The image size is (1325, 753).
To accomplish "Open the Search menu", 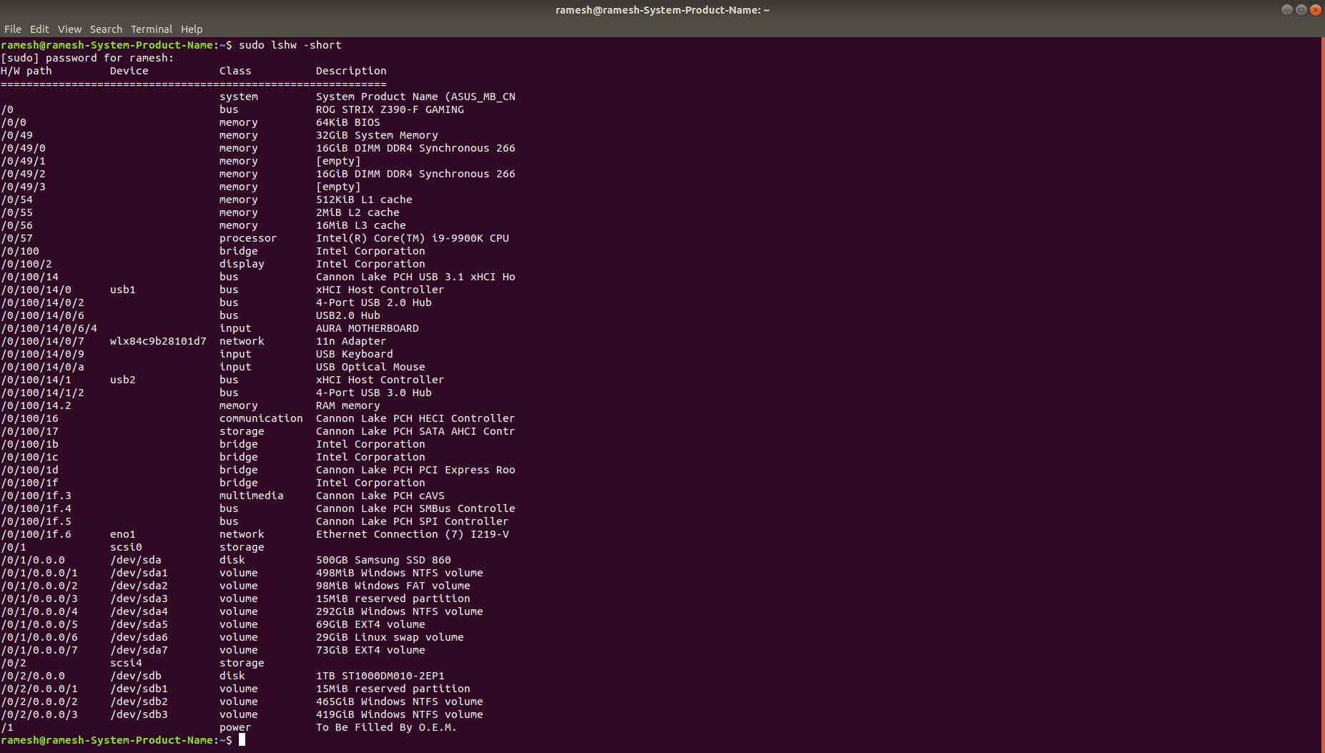I will 106,29.
